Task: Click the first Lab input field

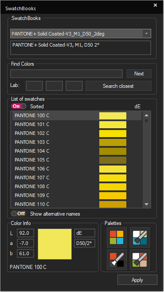Action: point(34,86)
